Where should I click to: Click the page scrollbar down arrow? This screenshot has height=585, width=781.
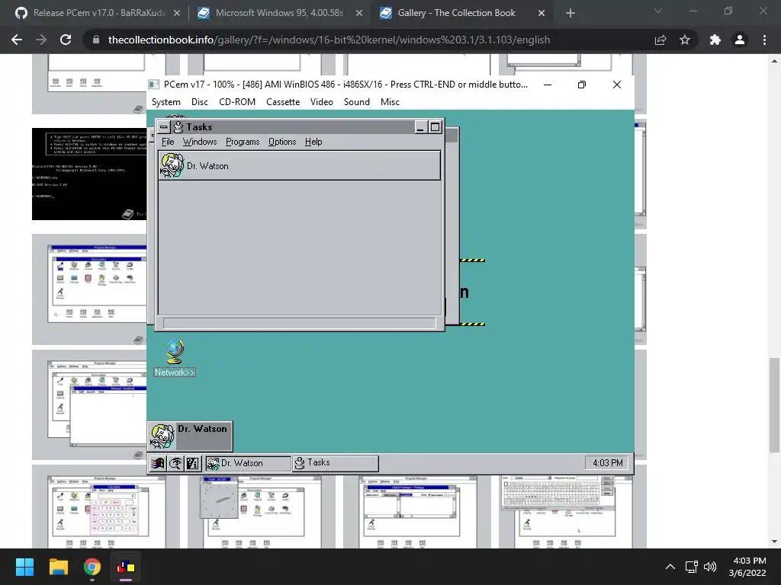[774, 542]
